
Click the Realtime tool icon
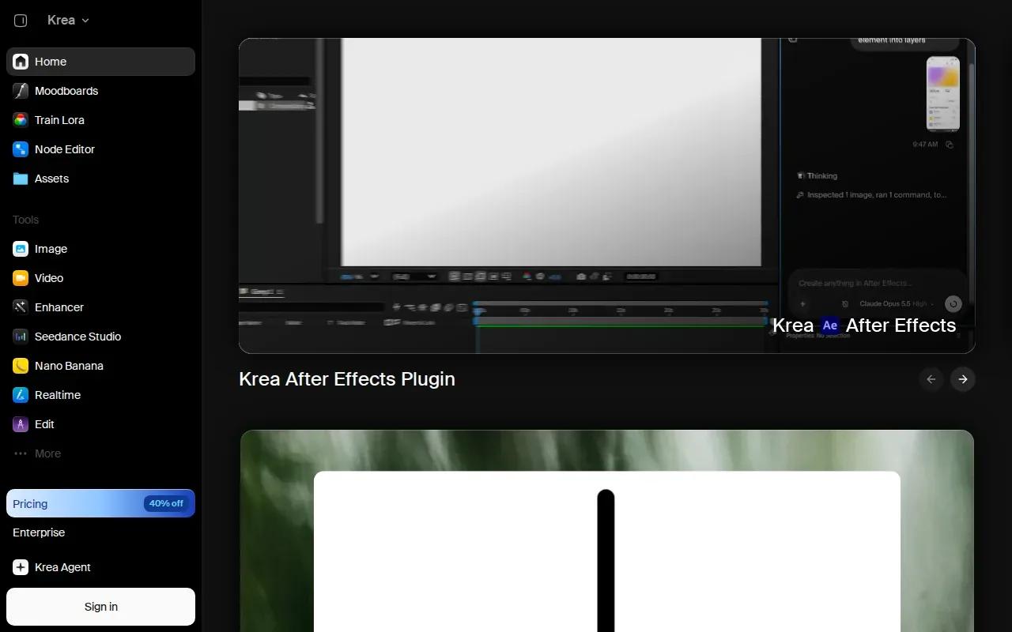[21, 395]
